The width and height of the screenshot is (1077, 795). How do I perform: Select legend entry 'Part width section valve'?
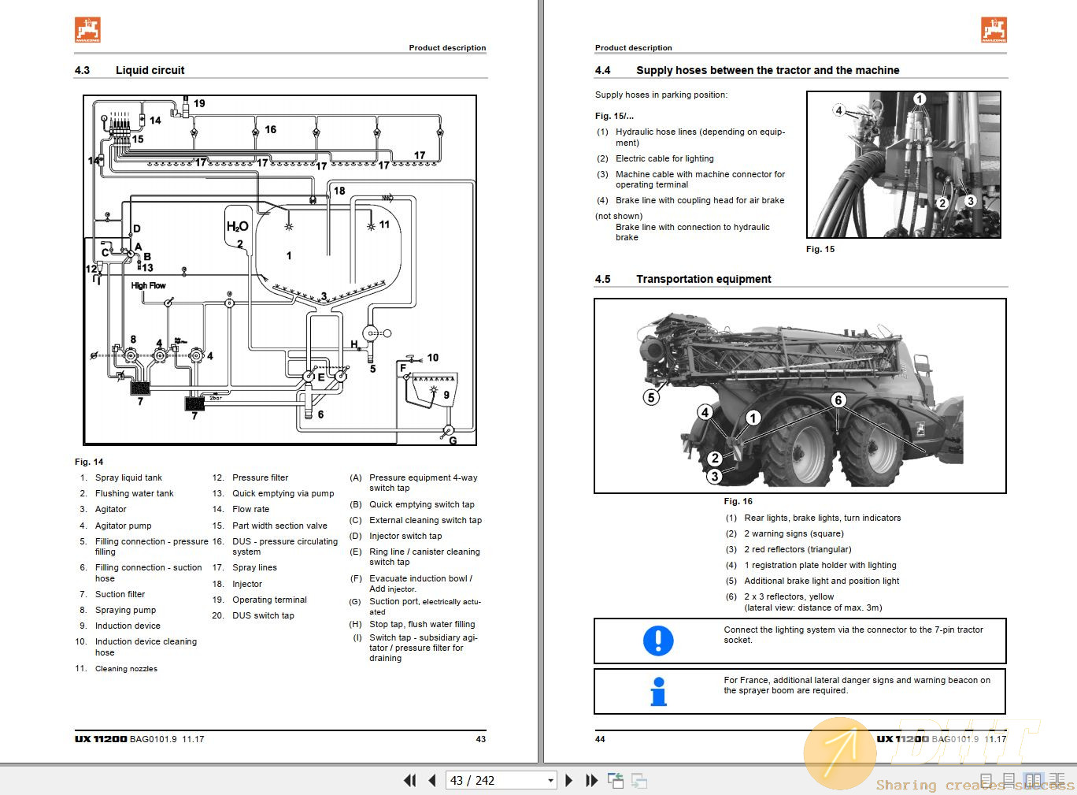(x=279, y=526)
